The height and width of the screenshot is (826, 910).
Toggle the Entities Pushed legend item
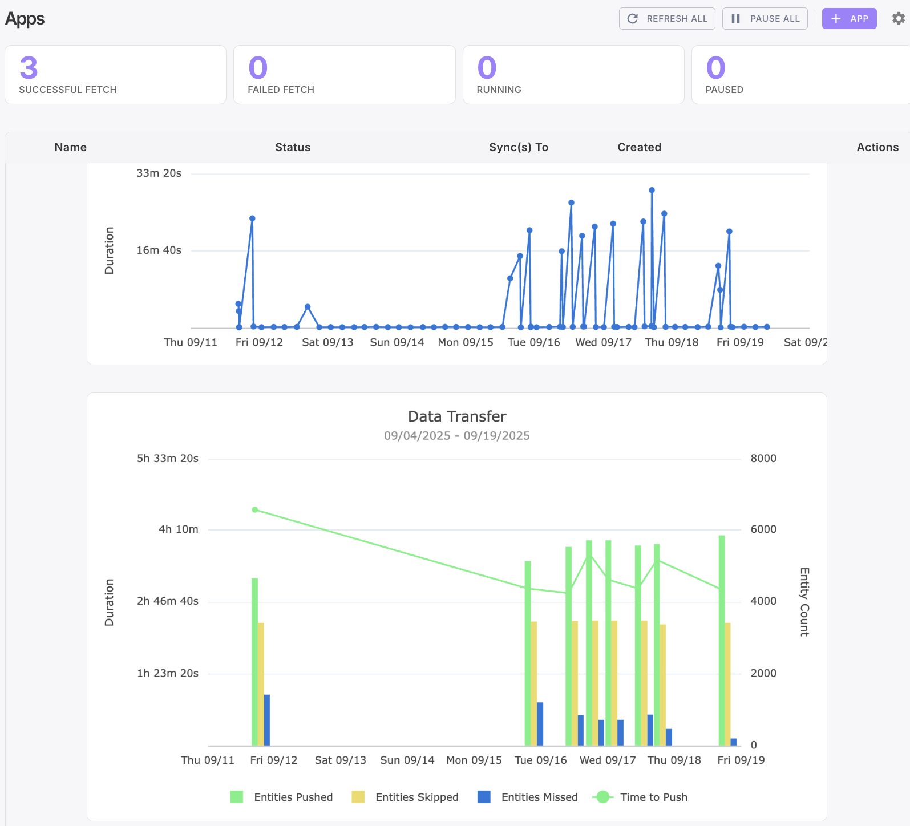click(x=281, y=797)
